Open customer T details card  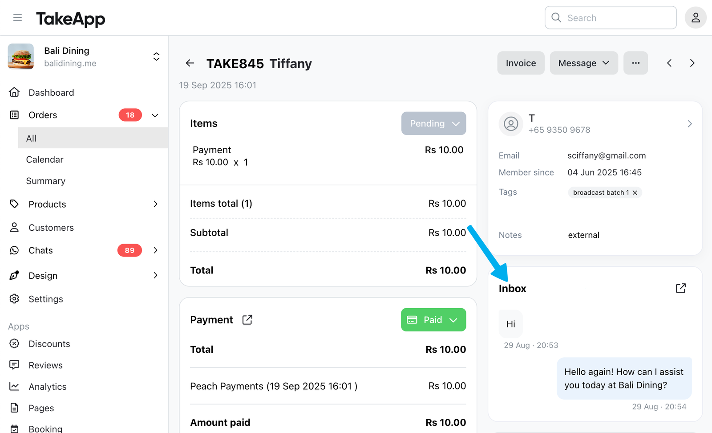[595, 123]
